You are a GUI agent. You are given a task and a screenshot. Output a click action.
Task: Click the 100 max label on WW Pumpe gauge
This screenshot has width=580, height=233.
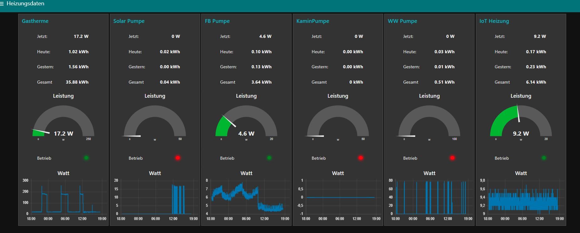click(x=454, y=139)
